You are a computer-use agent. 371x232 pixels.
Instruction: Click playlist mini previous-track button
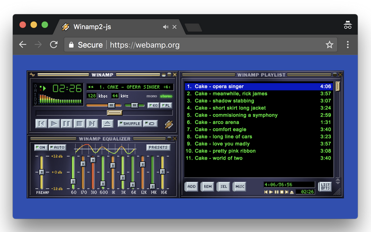pos(266,192)
